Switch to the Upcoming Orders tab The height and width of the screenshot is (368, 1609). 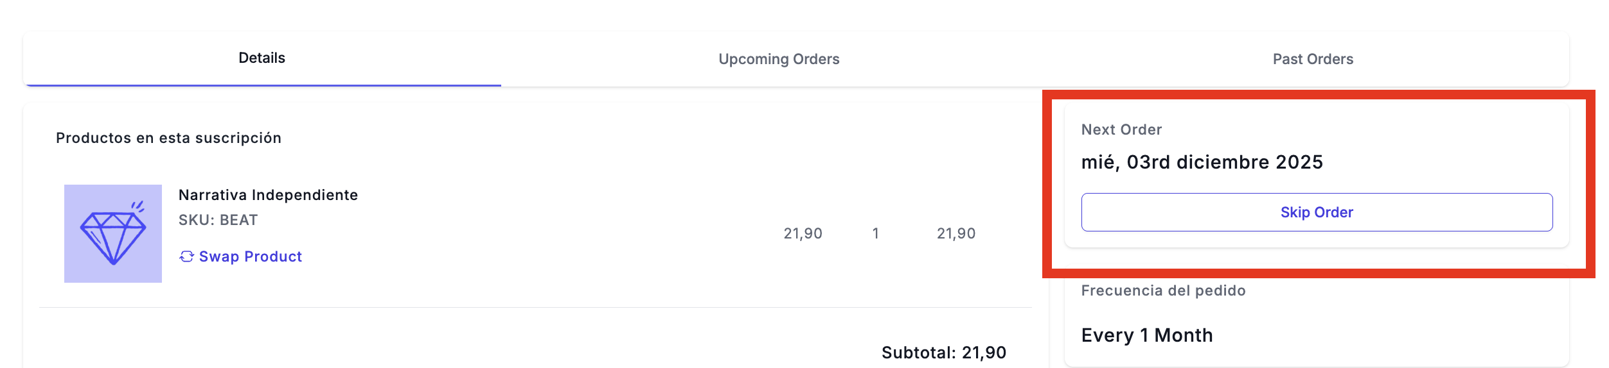point(779,59)
